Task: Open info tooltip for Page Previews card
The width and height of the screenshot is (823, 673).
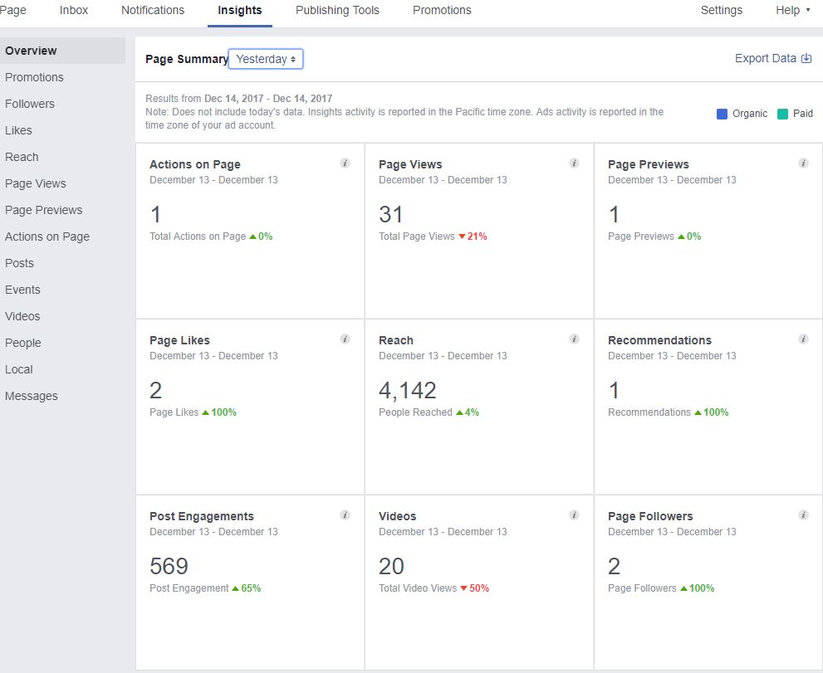Action: click(x=803, y=163)
